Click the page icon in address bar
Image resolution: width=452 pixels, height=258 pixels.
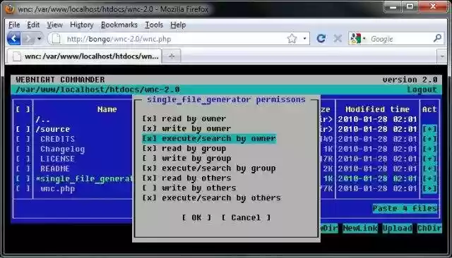56,39
